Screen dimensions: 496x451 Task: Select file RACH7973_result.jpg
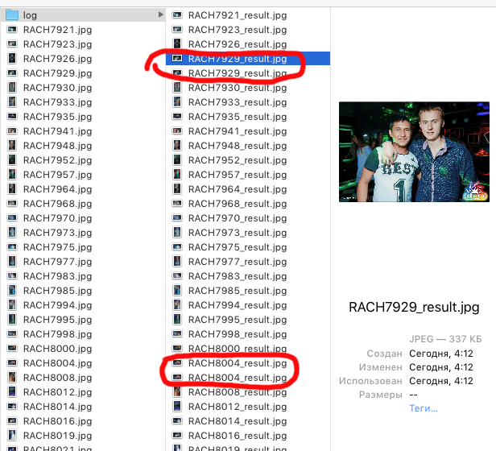coord(238,233)
